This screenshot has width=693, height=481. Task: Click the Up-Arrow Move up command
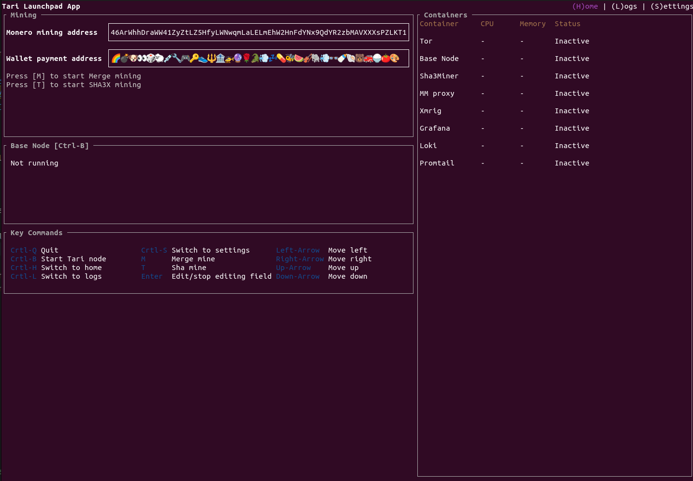(x=317, y=268)
